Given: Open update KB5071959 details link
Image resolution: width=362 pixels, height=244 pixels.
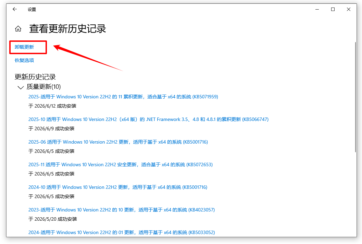Looking at the screenshot, I should click(x=123, y=97).
